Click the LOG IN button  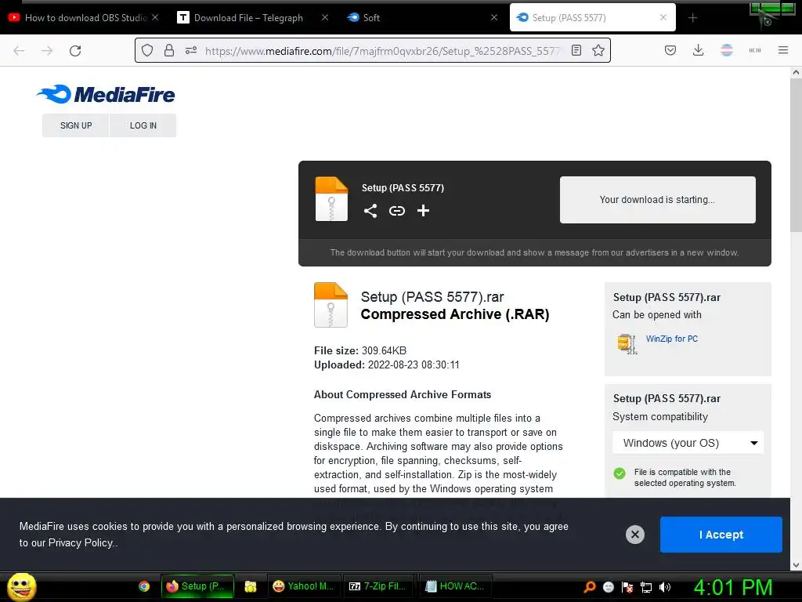[143, 125]
